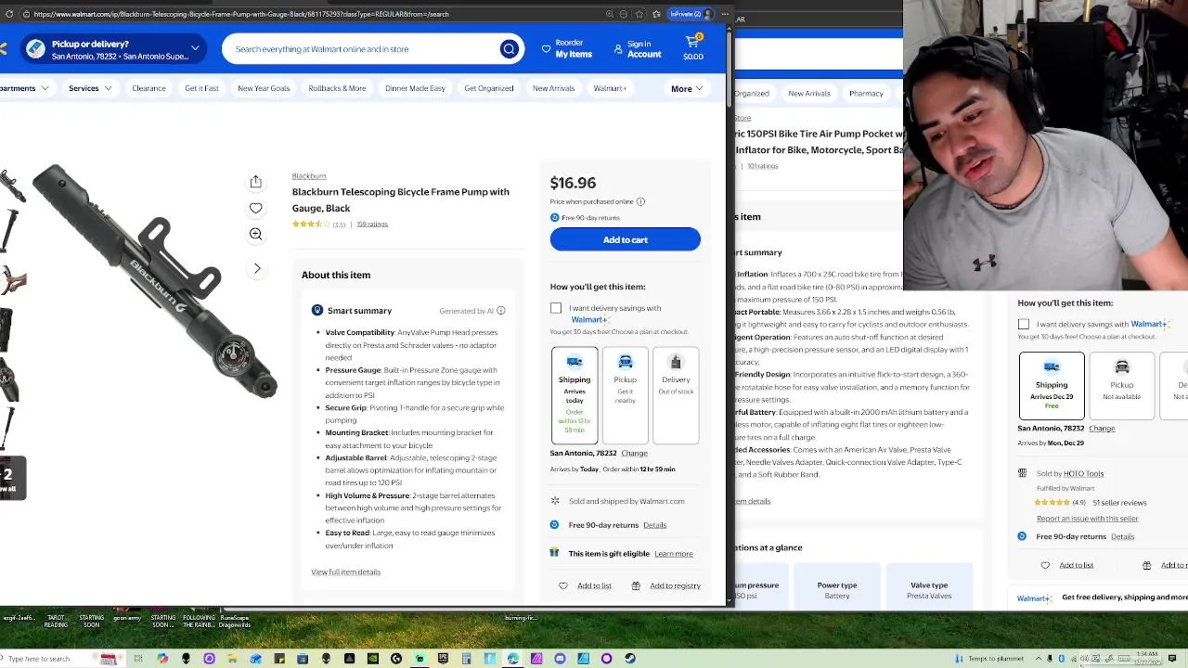
Task: Open Dinner Made Easy tab
Action: 415,88
